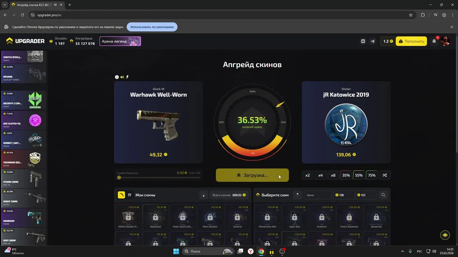Open the VK social link icon

[x=363, y=41]
